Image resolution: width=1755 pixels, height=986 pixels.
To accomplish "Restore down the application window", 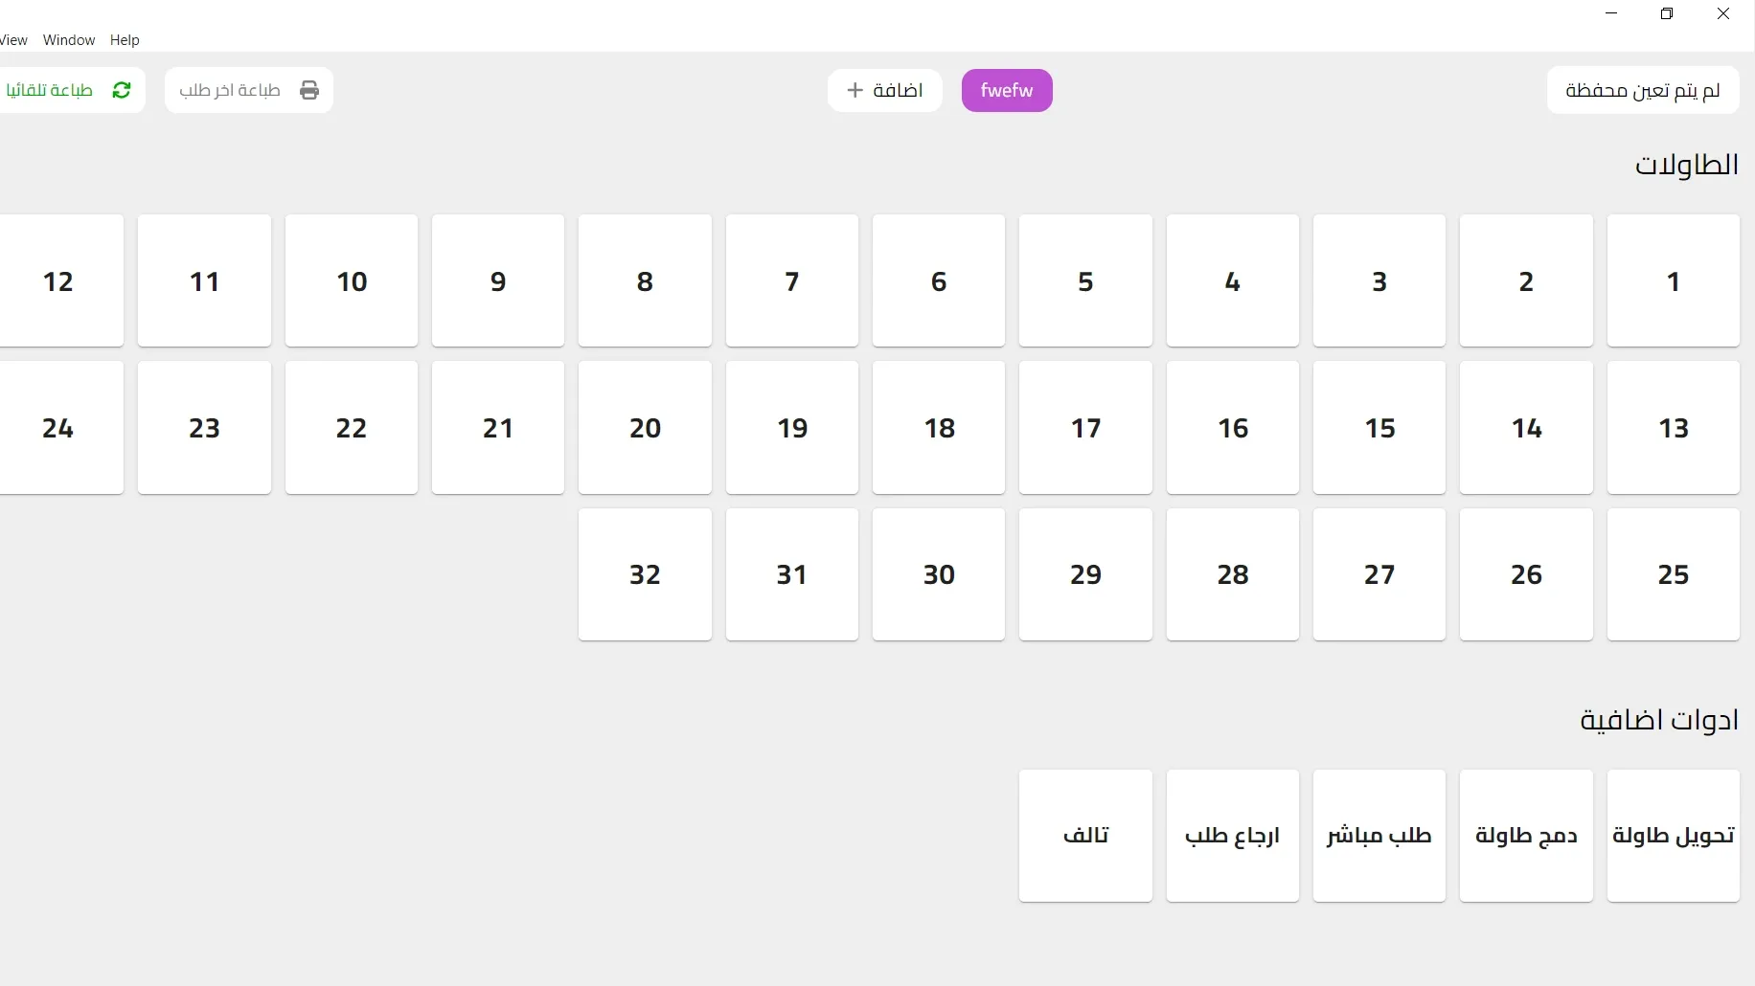I will click(1667, 14).
